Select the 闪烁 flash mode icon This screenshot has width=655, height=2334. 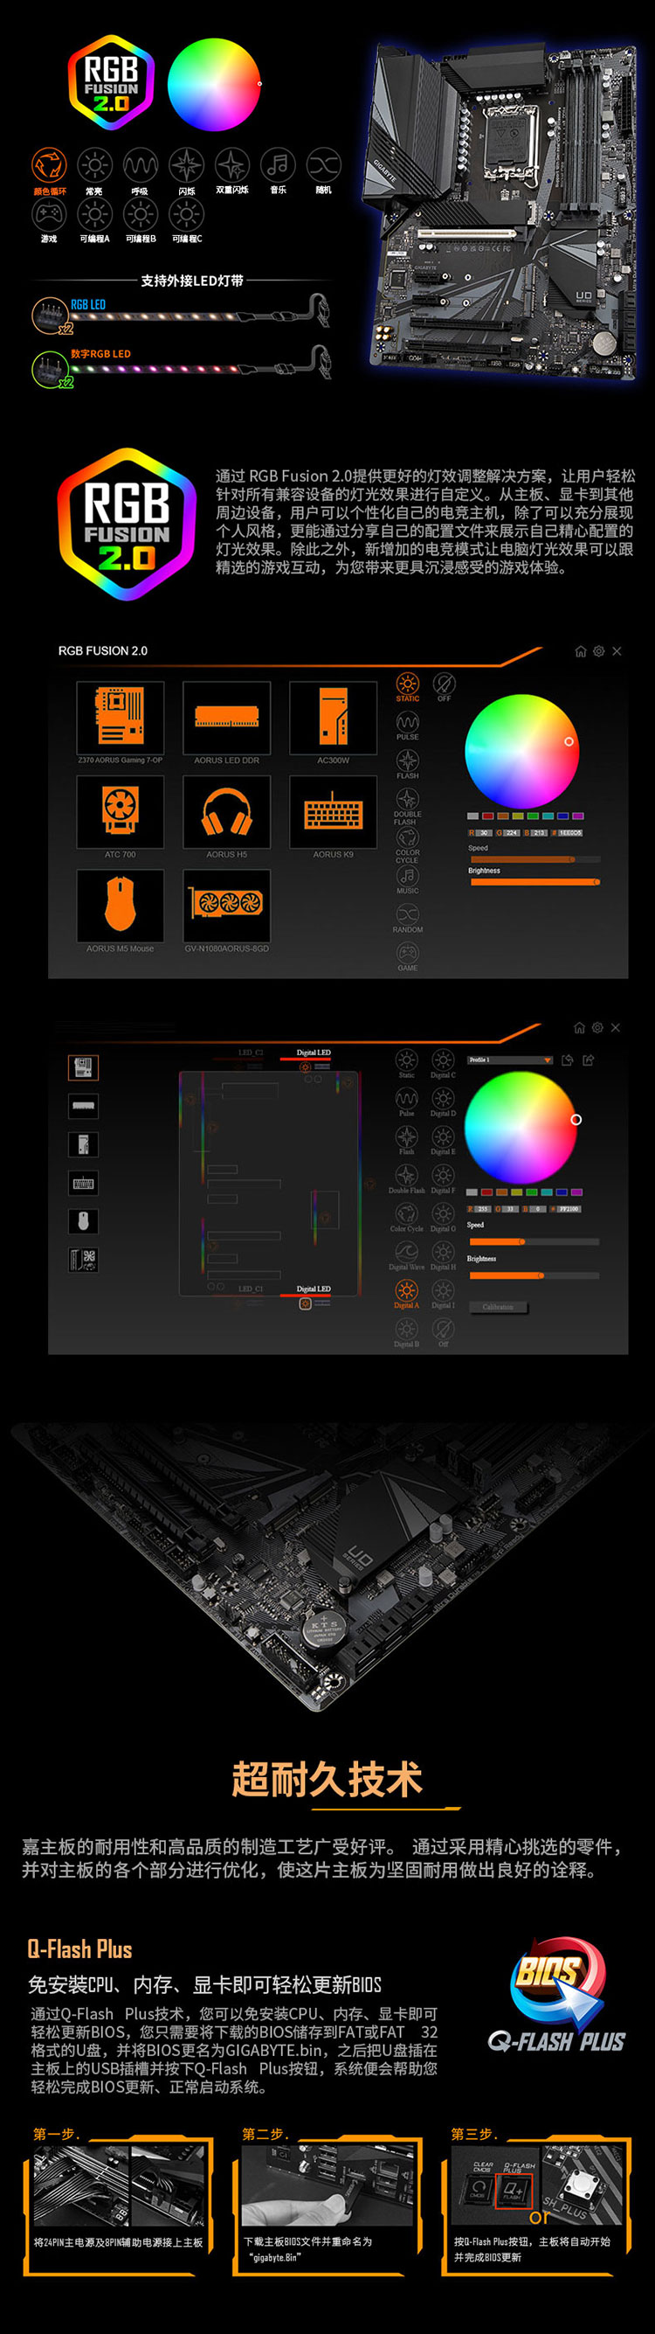point(186,166)
